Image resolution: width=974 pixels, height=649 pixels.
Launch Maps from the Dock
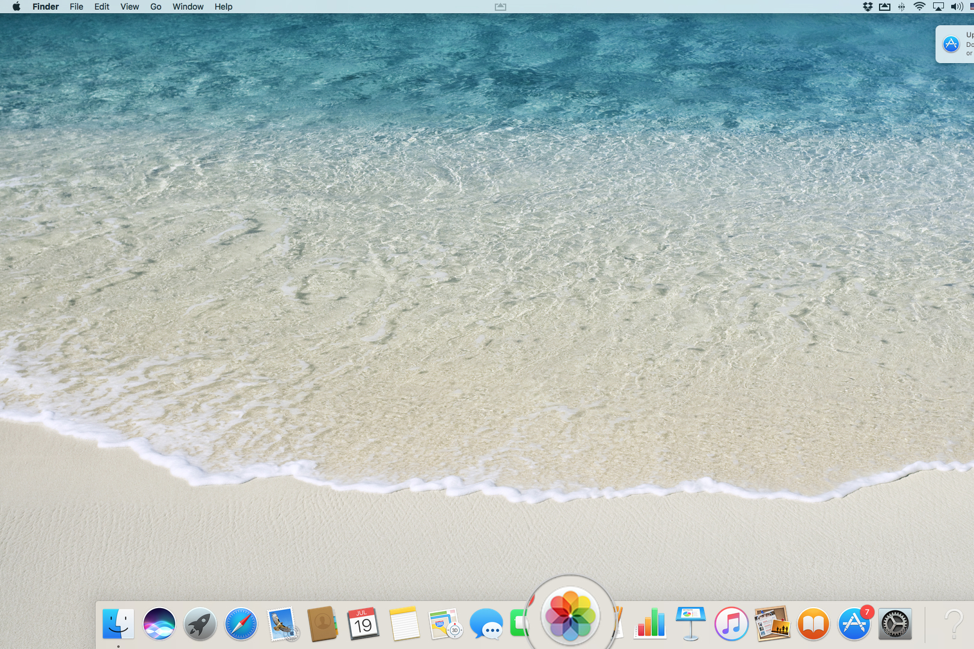[x=446, y=624]
